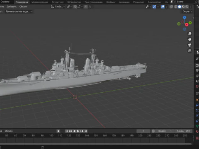Toggle use preview range clock icon

[153, 131]
